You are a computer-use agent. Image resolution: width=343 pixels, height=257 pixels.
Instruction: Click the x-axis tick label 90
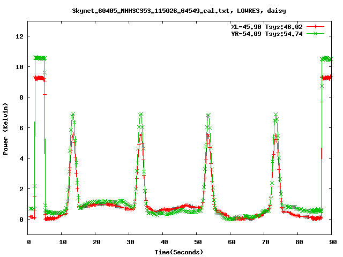(x=333, y=242)
